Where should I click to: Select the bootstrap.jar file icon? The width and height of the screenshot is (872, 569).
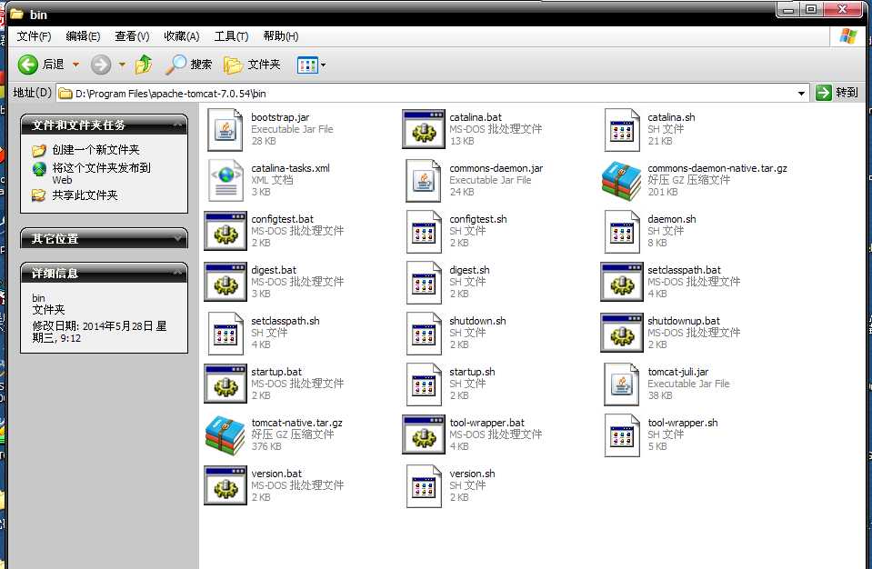coord(226,129)
